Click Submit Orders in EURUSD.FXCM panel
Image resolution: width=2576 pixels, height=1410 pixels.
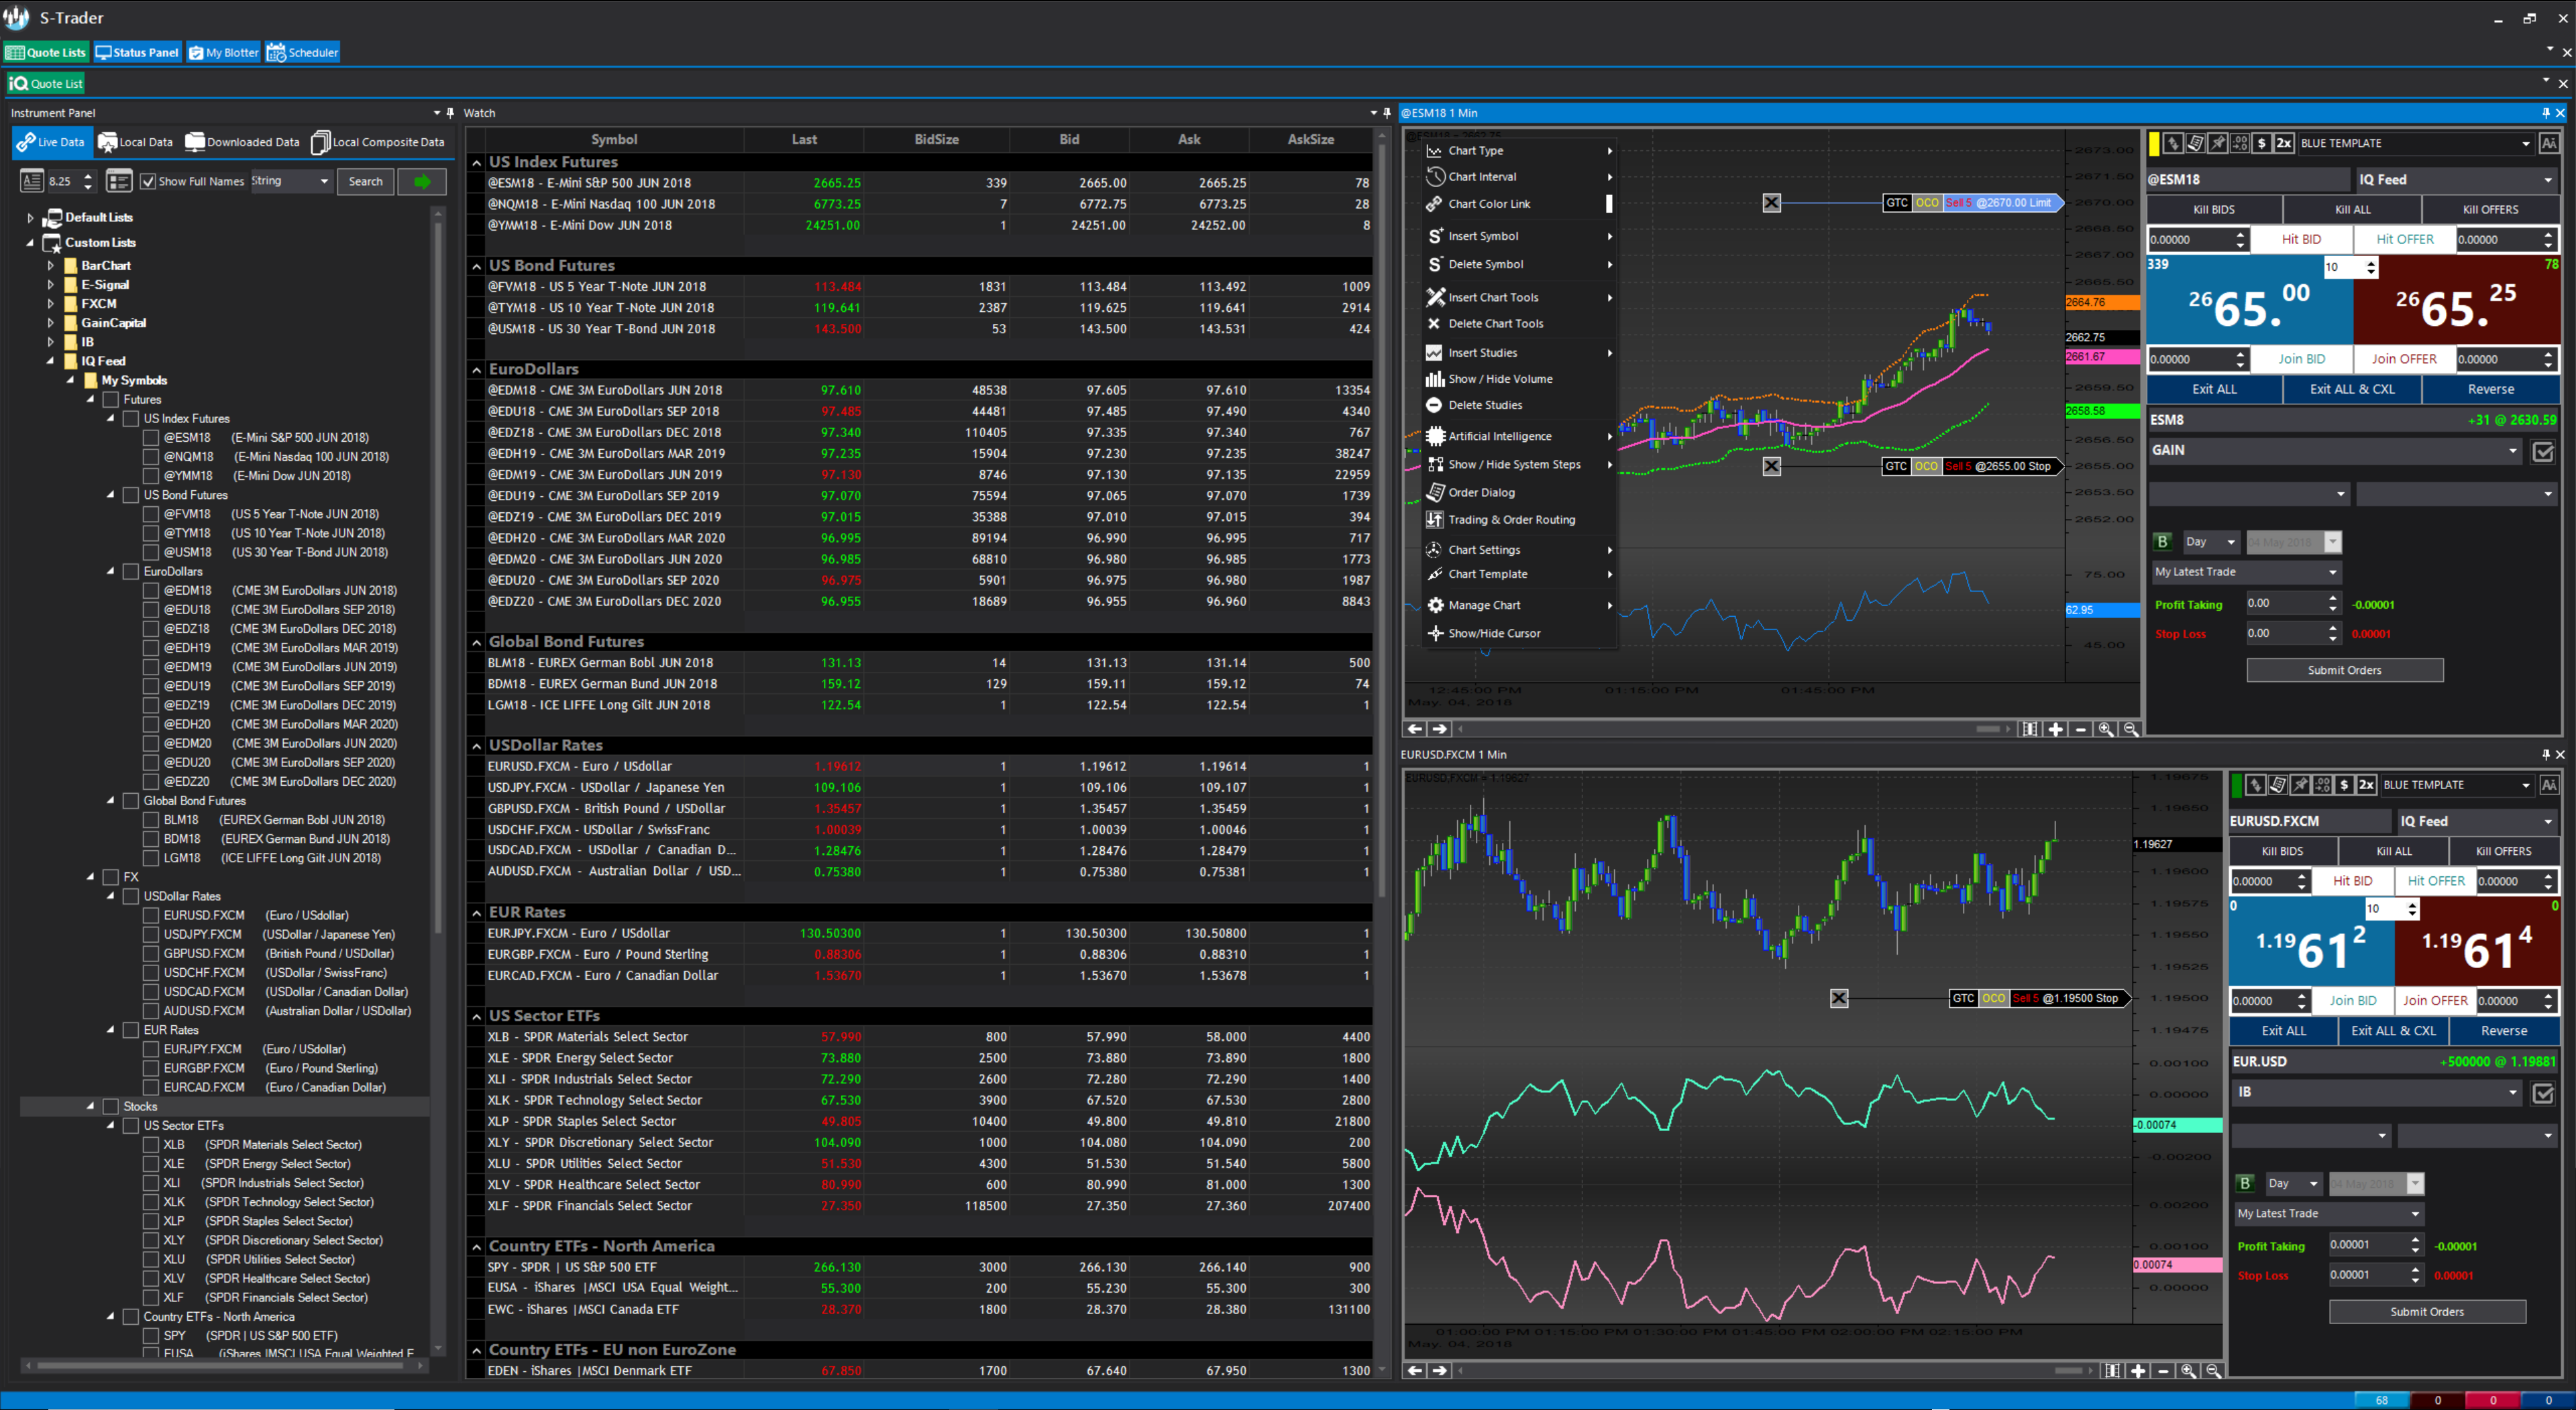(2427, 1312)
